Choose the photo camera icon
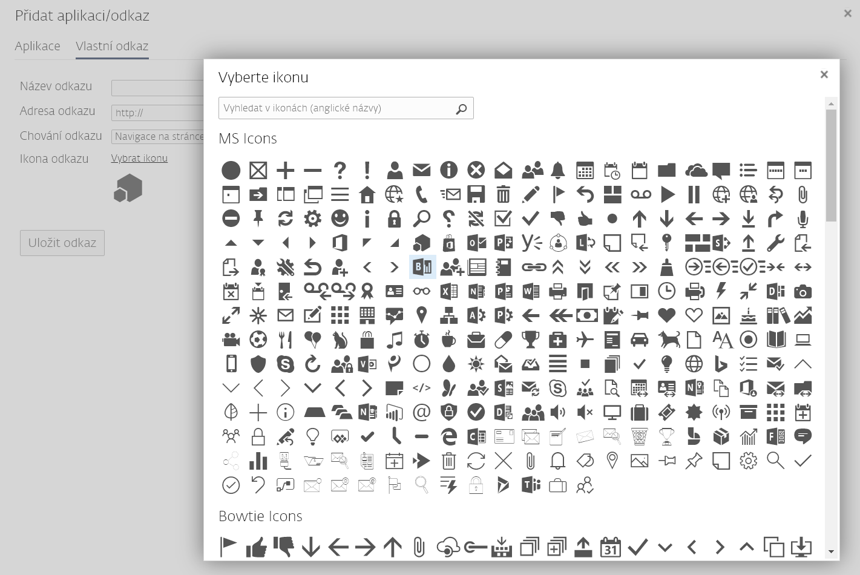Image resolution: width=860 pixels, height=575 pixels. coord(803,291)
